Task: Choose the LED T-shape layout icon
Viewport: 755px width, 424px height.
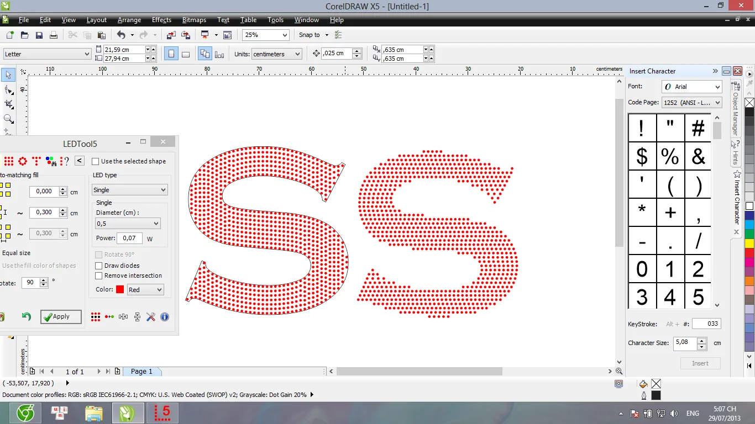Action: (36, 161)
